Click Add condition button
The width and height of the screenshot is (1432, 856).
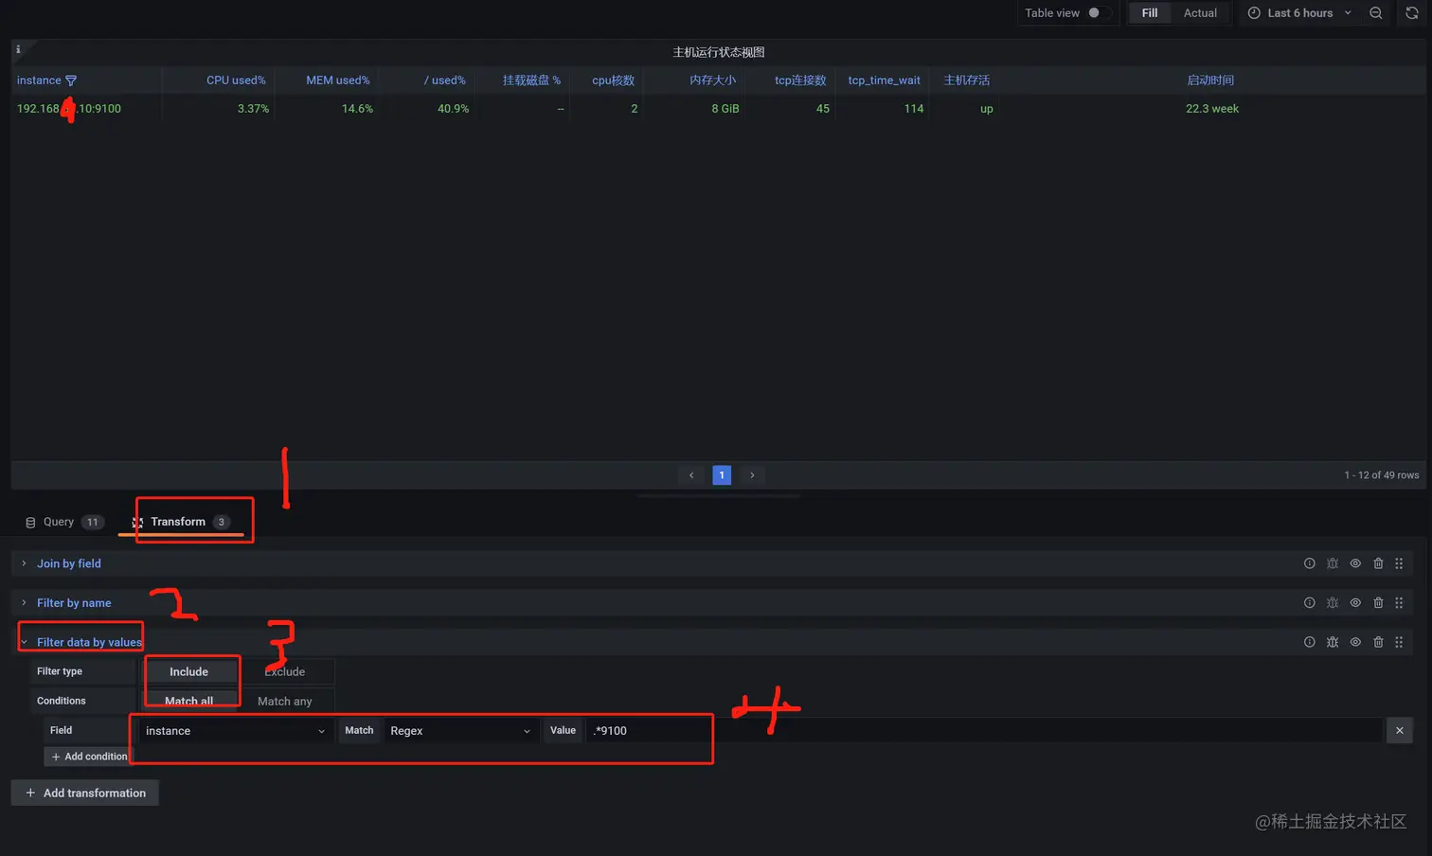88,757
